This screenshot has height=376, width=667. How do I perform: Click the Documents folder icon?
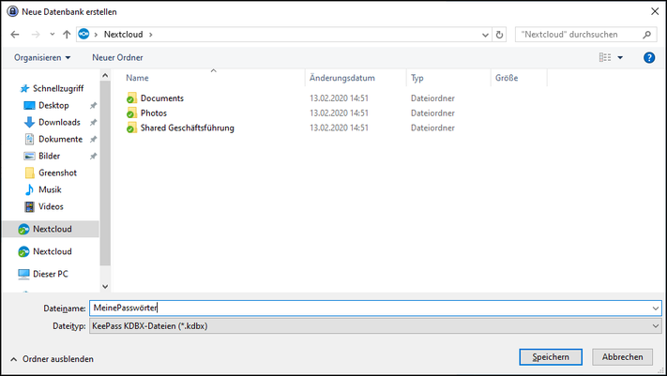click(x=131, y=98)
